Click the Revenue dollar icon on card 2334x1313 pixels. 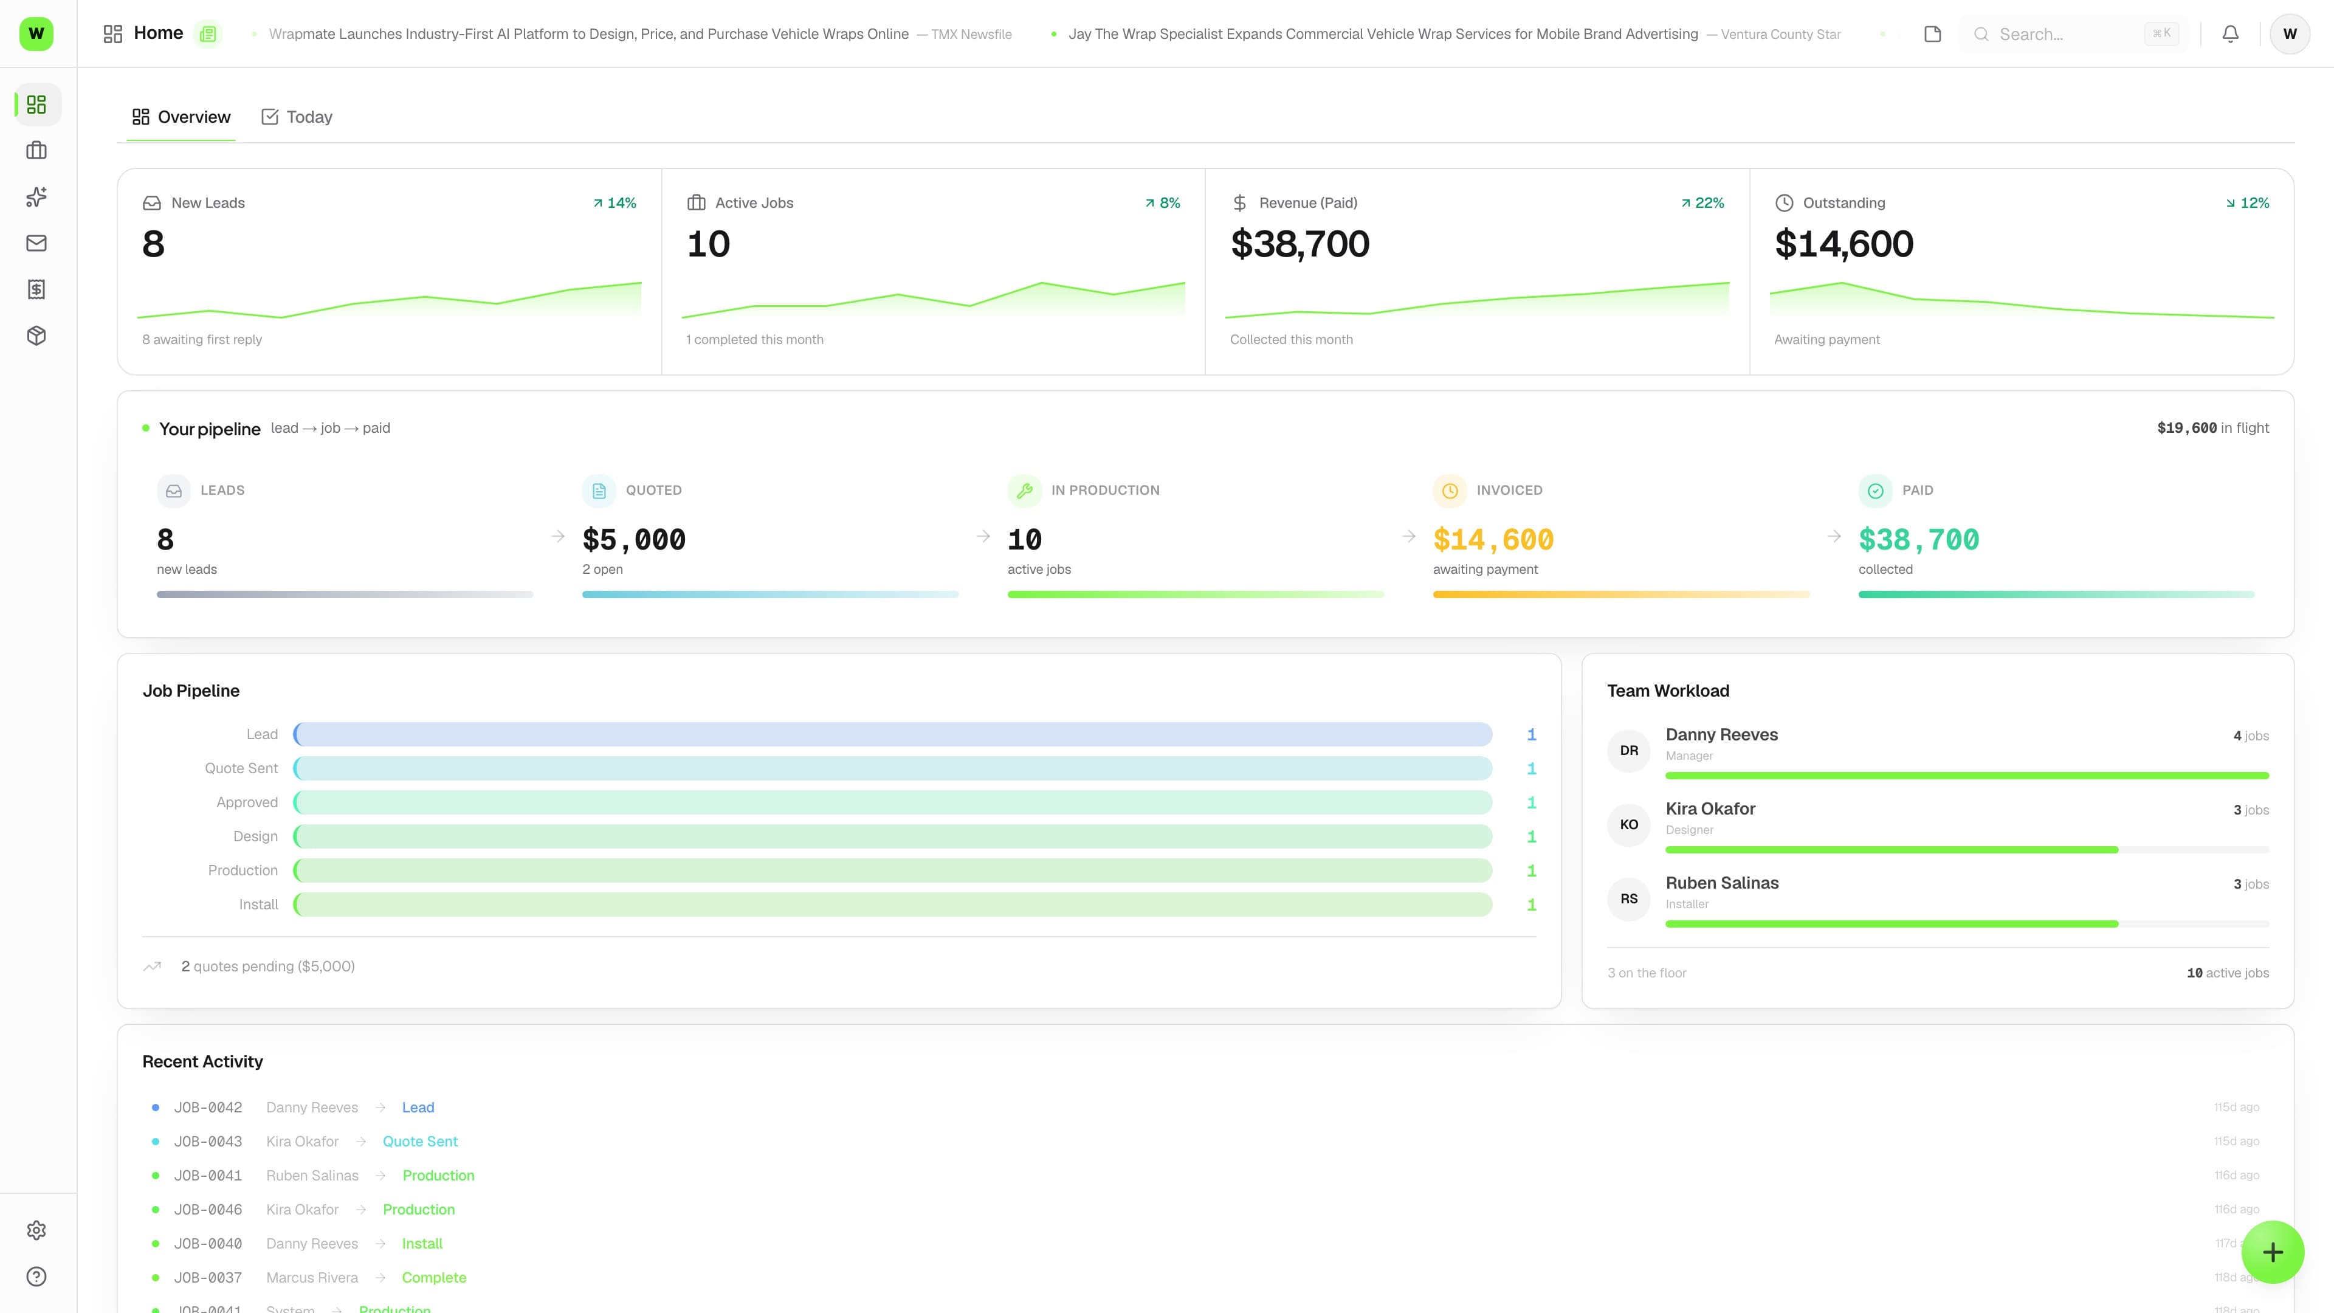coord(1239,203)
